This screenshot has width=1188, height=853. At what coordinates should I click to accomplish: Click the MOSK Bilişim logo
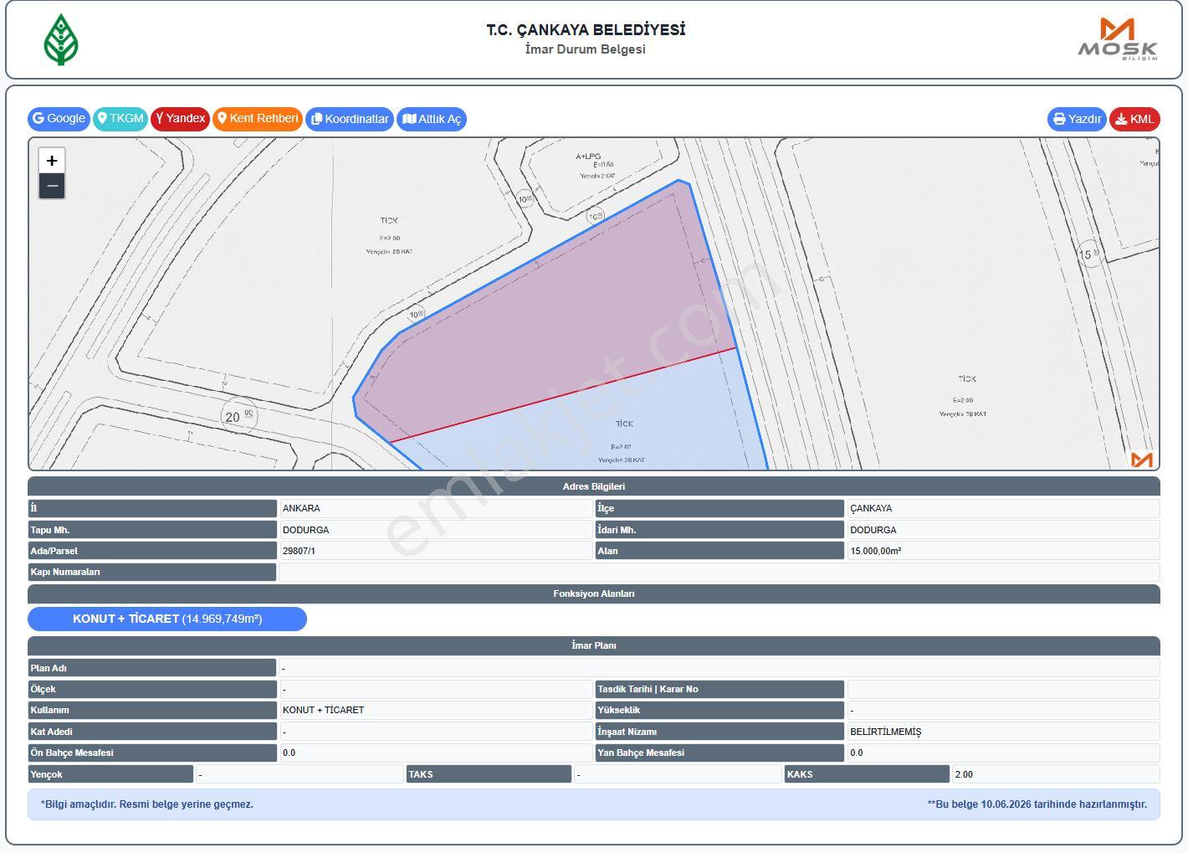click(x=1117, y=39)
